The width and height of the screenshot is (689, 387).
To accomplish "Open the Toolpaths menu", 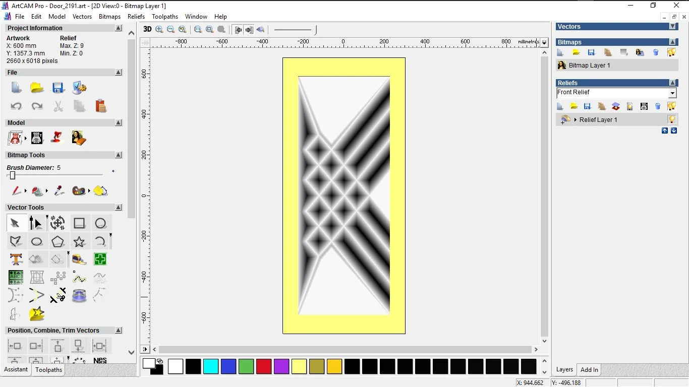I will [165, 17].
